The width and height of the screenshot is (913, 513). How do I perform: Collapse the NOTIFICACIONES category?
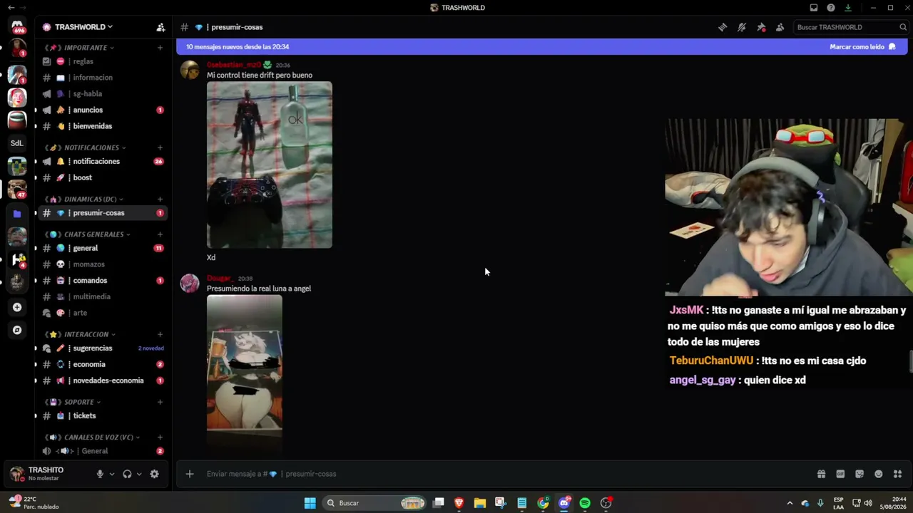tap(85, 147)
